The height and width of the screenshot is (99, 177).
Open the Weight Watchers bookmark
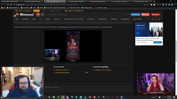13,8
